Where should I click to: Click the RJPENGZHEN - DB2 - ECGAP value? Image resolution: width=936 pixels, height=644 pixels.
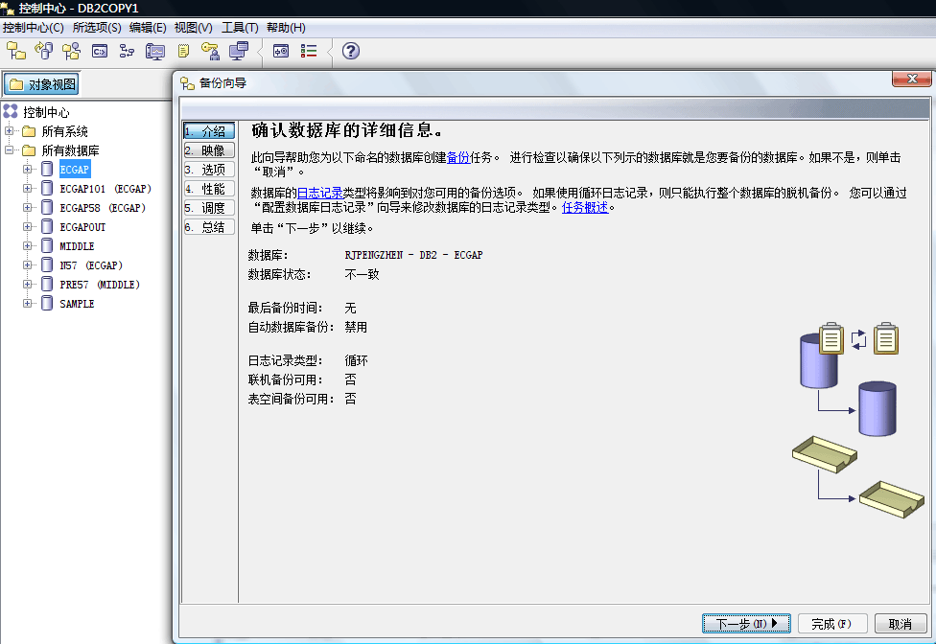tap(413, 255)
